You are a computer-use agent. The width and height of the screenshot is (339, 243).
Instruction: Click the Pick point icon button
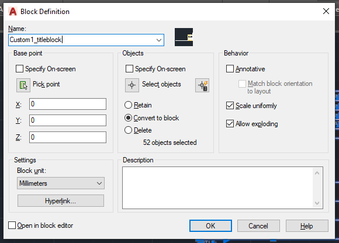(x=23, y=85)
